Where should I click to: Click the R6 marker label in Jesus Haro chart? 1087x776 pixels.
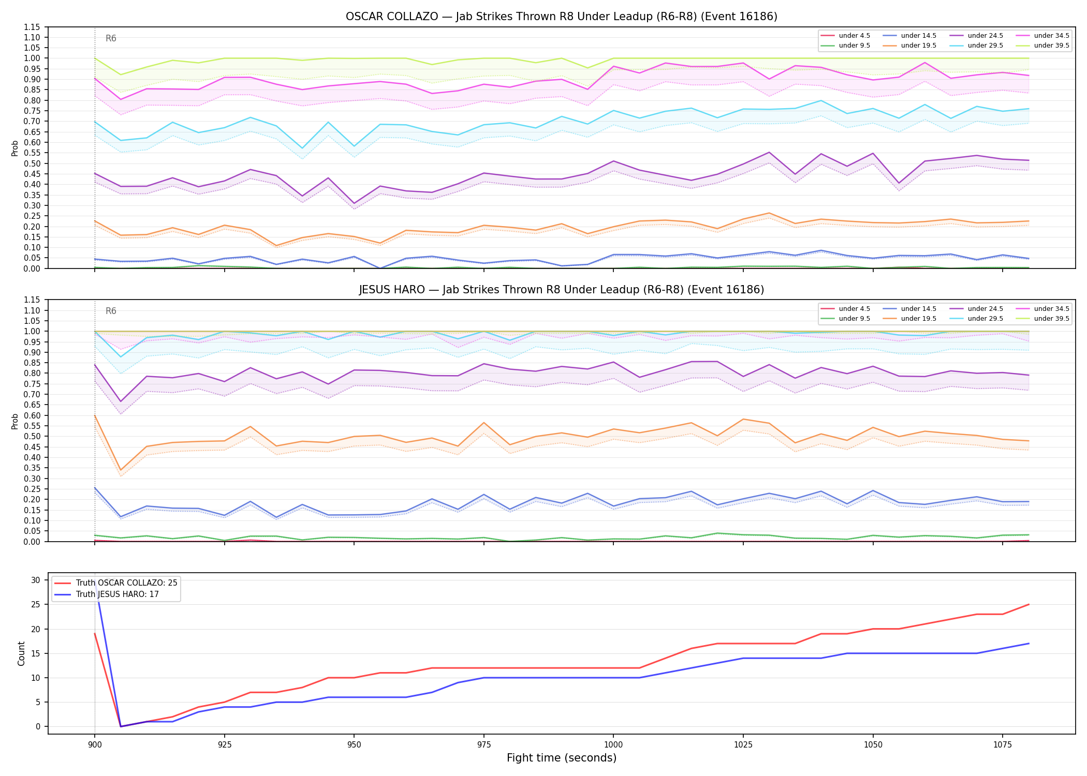(x=111, y=311)
